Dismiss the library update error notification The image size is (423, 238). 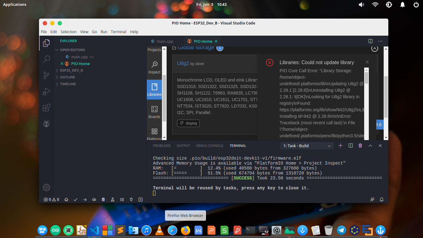pos(367,62)
